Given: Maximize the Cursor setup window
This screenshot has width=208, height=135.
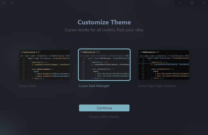Looking at the screenshot, I should pyautogui.click(x=192, y=3).
